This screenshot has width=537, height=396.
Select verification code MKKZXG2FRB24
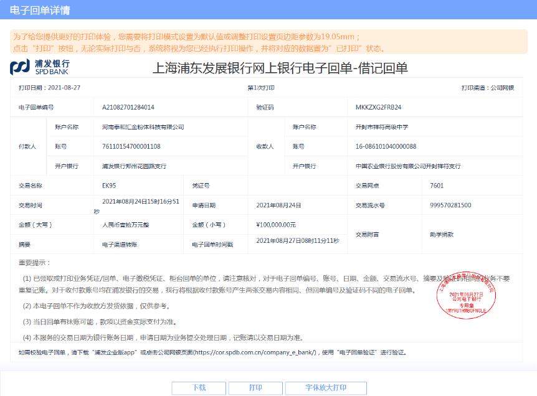pos(378,107)
